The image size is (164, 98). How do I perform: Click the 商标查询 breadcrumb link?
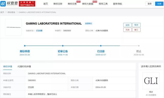pos(11,12)
